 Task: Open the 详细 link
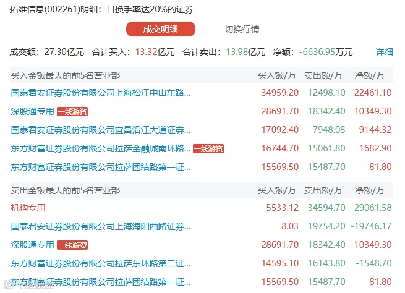(384, 52)
